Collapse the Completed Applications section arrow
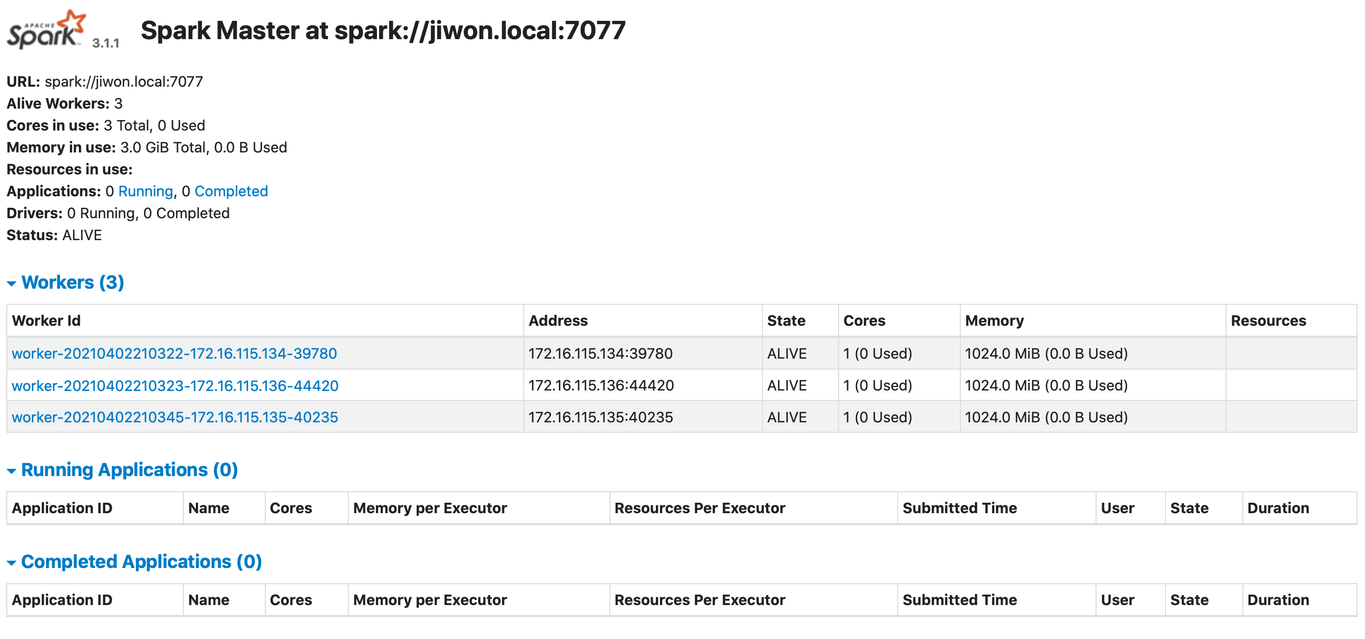 point(11,563)
